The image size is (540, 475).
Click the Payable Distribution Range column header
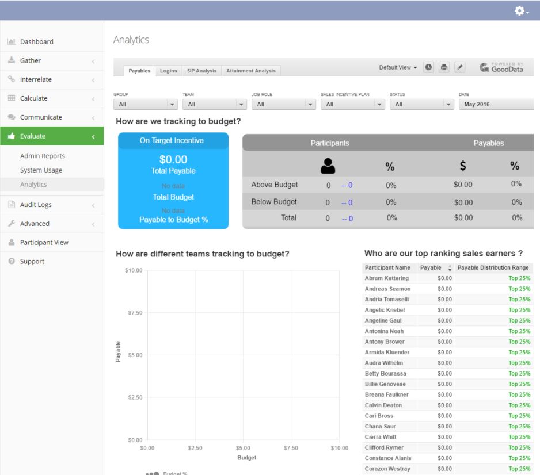coord(493,267)
